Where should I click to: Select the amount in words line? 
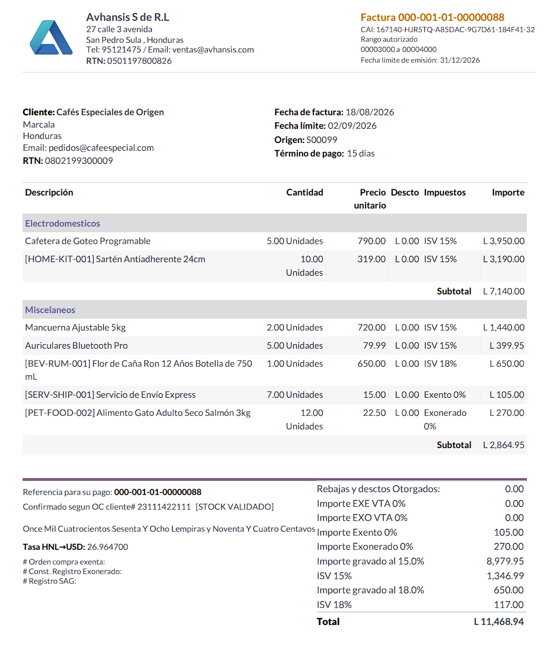[x=169, y=529]
